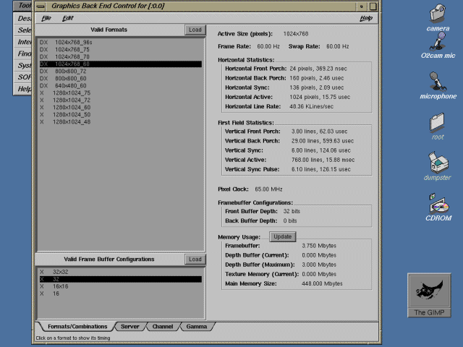Switch to the Channel tab
The image size is (463, 347).
point(162,327)
